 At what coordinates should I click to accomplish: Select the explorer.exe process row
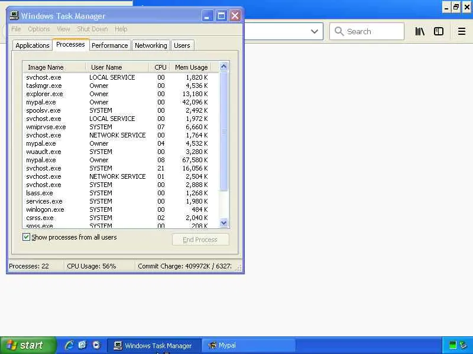coord(121,94)
